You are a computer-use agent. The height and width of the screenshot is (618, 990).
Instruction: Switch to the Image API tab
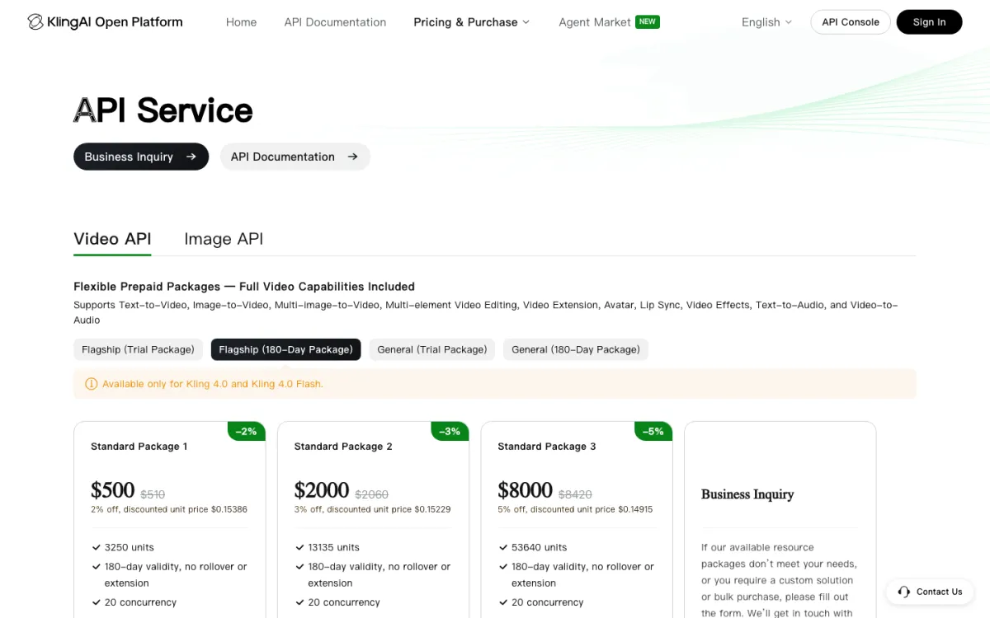(224, 239)
